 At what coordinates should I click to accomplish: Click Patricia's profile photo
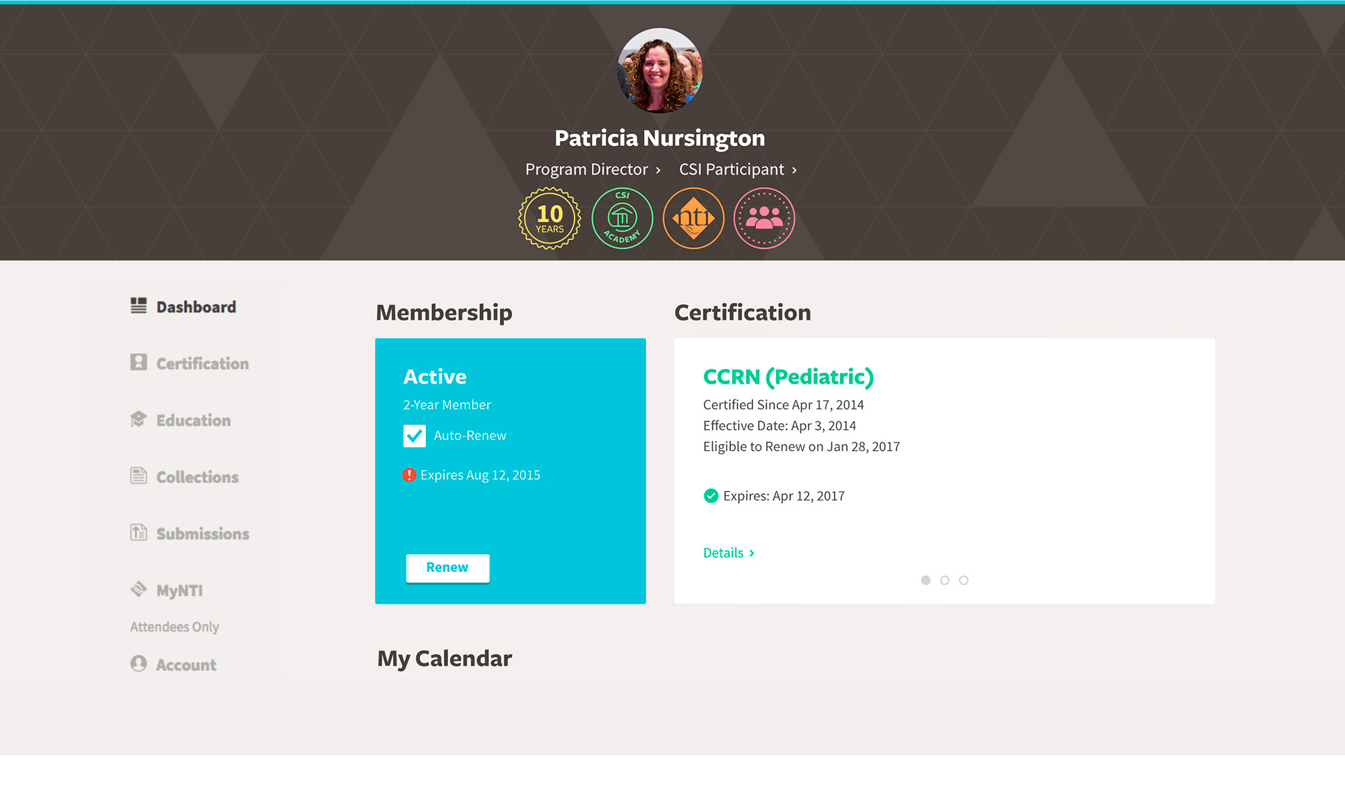[659, 71]
